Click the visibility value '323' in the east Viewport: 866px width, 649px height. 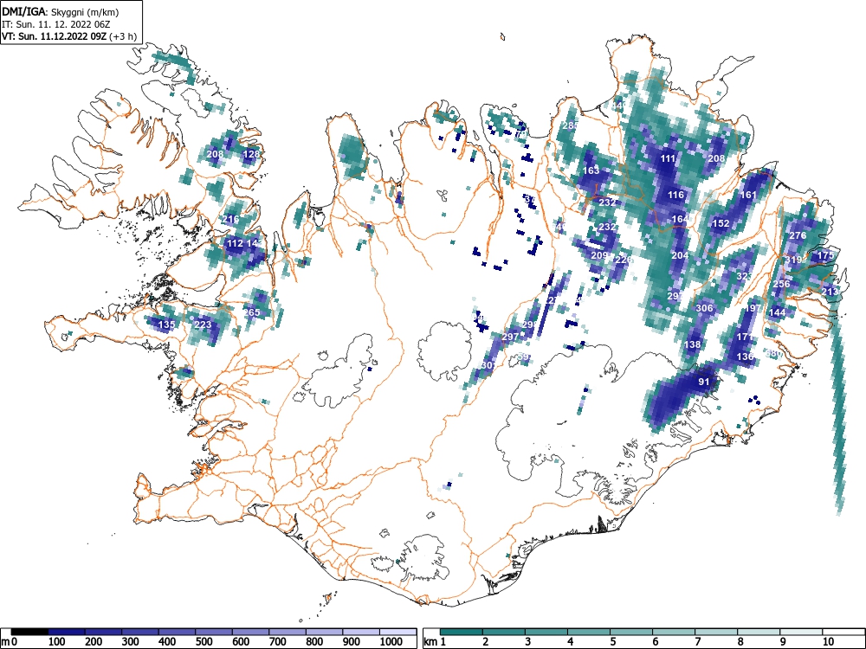[745, 276]
